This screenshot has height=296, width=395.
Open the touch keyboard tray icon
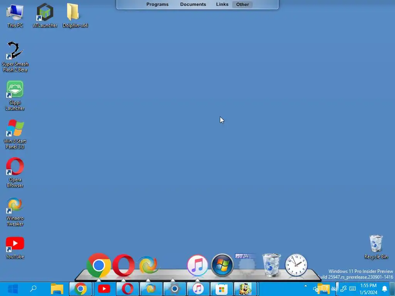pyautogui.click(x=353, y=289)
